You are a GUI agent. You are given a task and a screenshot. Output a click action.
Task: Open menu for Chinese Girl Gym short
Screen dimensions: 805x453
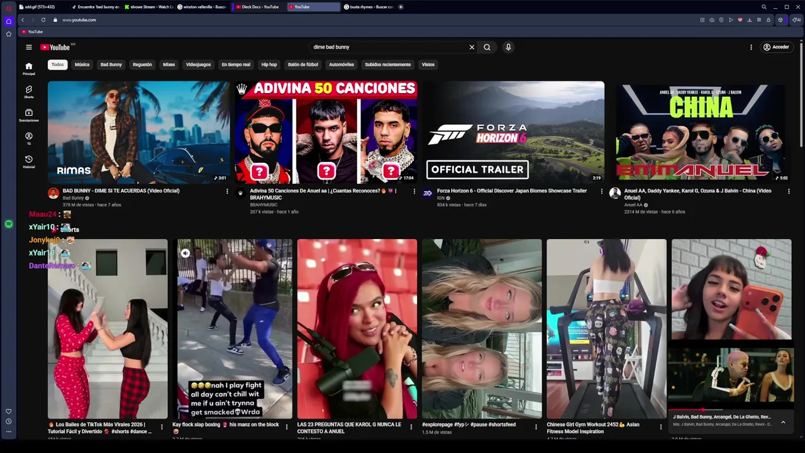[660, 427]
